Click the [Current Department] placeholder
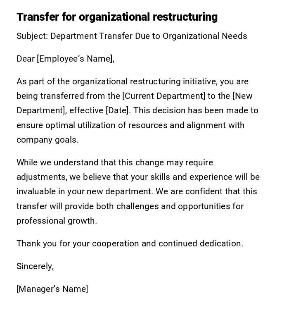The height and width of the screenshot is (315, 289). coord(163,96)
